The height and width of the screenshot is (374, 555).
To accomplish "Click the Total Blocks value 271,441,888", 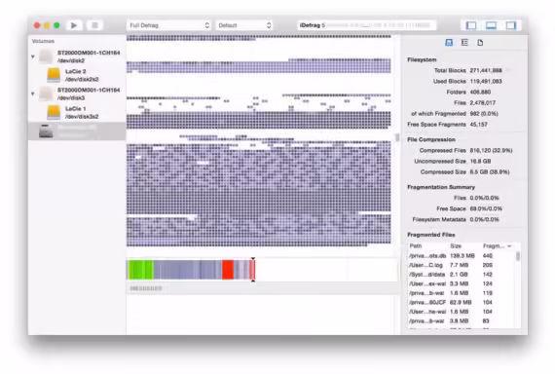I will [486, 70].
